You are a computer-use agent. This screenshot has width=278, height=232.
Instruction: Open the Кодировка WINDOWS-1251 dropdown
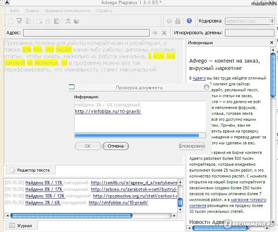pyautogui.click(x=250, y=21)
